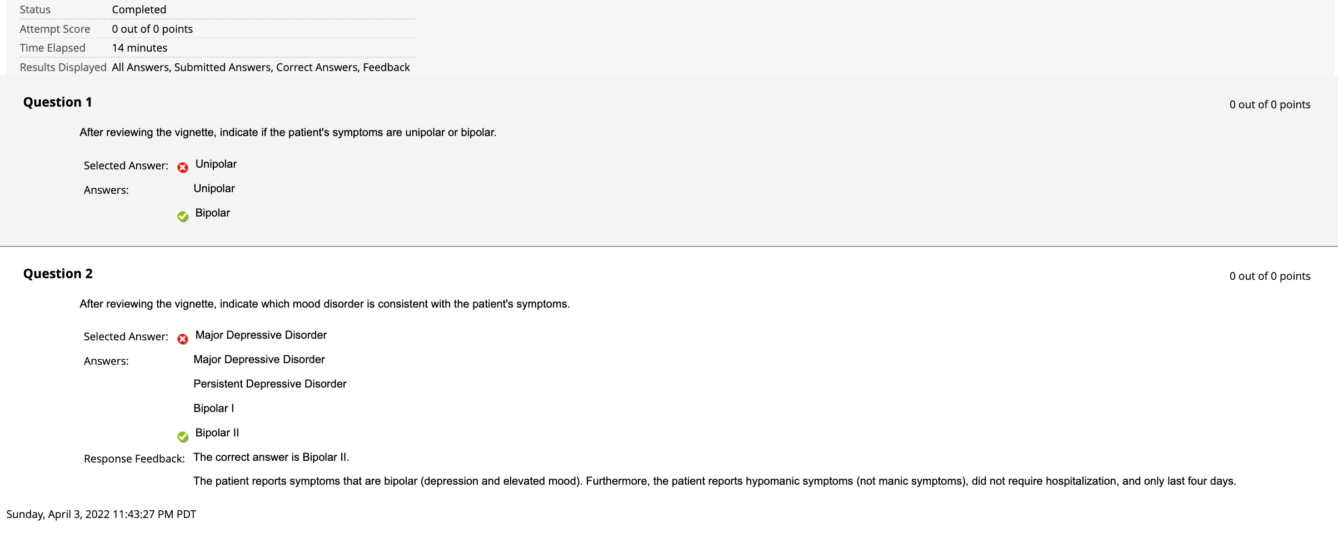This screenshot has height=553, width=1338.
Task: Click the Persistent Depressive Disorder answer
Action: (270, 384)
